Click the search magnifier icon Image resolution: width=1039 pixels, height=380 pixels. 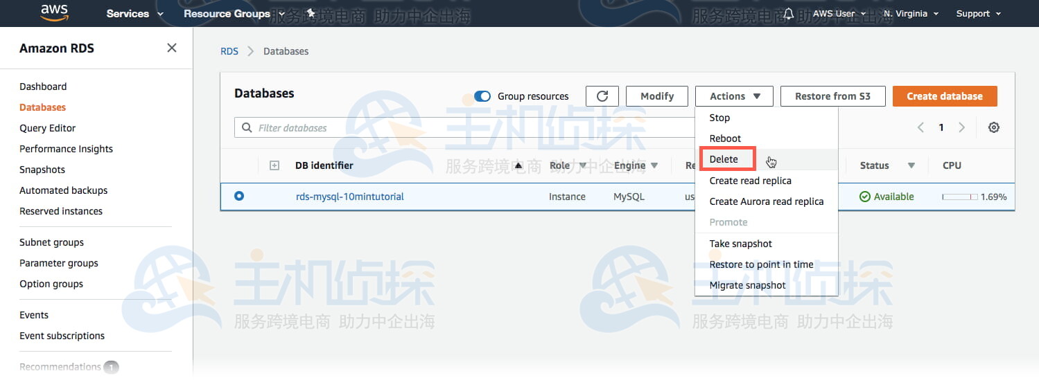(x=247, y=128)
